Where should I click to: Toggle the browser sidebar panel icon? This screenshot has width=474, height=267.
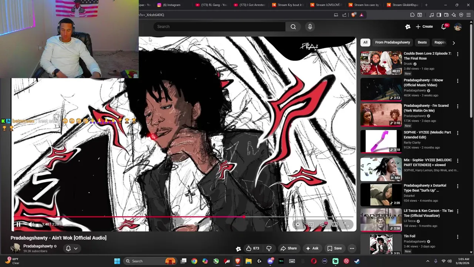pos(439,15)
